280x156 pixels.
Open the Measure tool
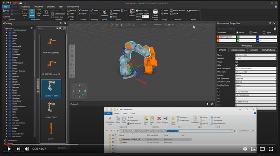71,11
